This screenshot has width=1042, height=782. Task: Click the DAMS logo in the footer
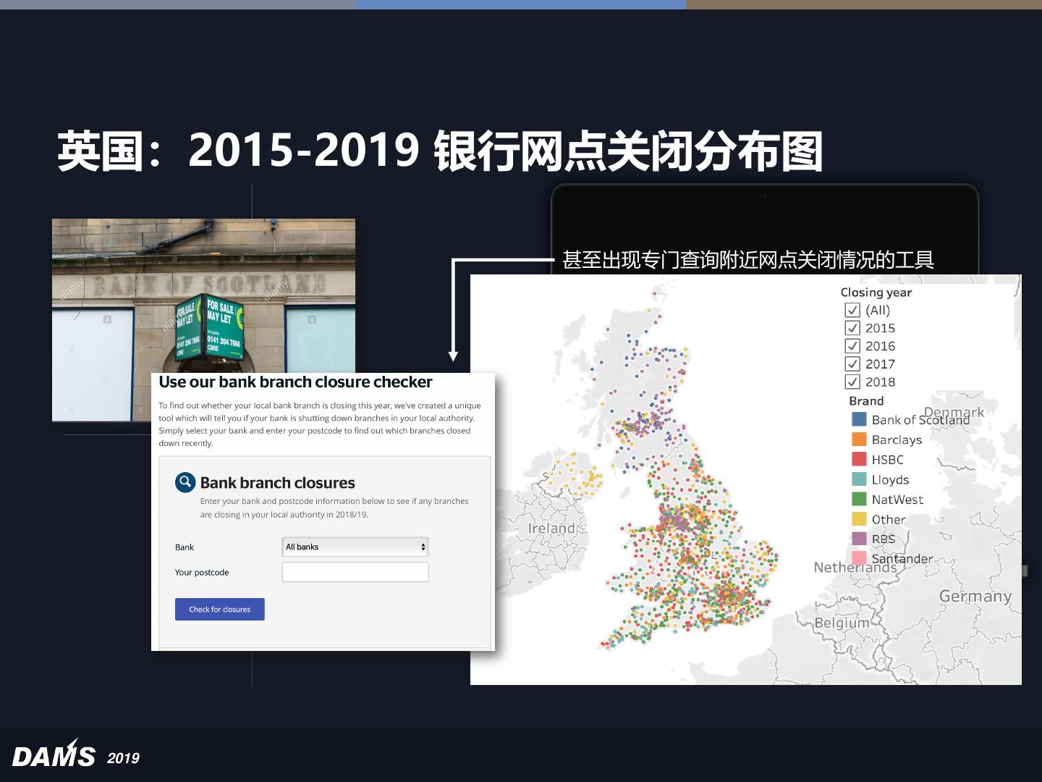pos(54,754)
